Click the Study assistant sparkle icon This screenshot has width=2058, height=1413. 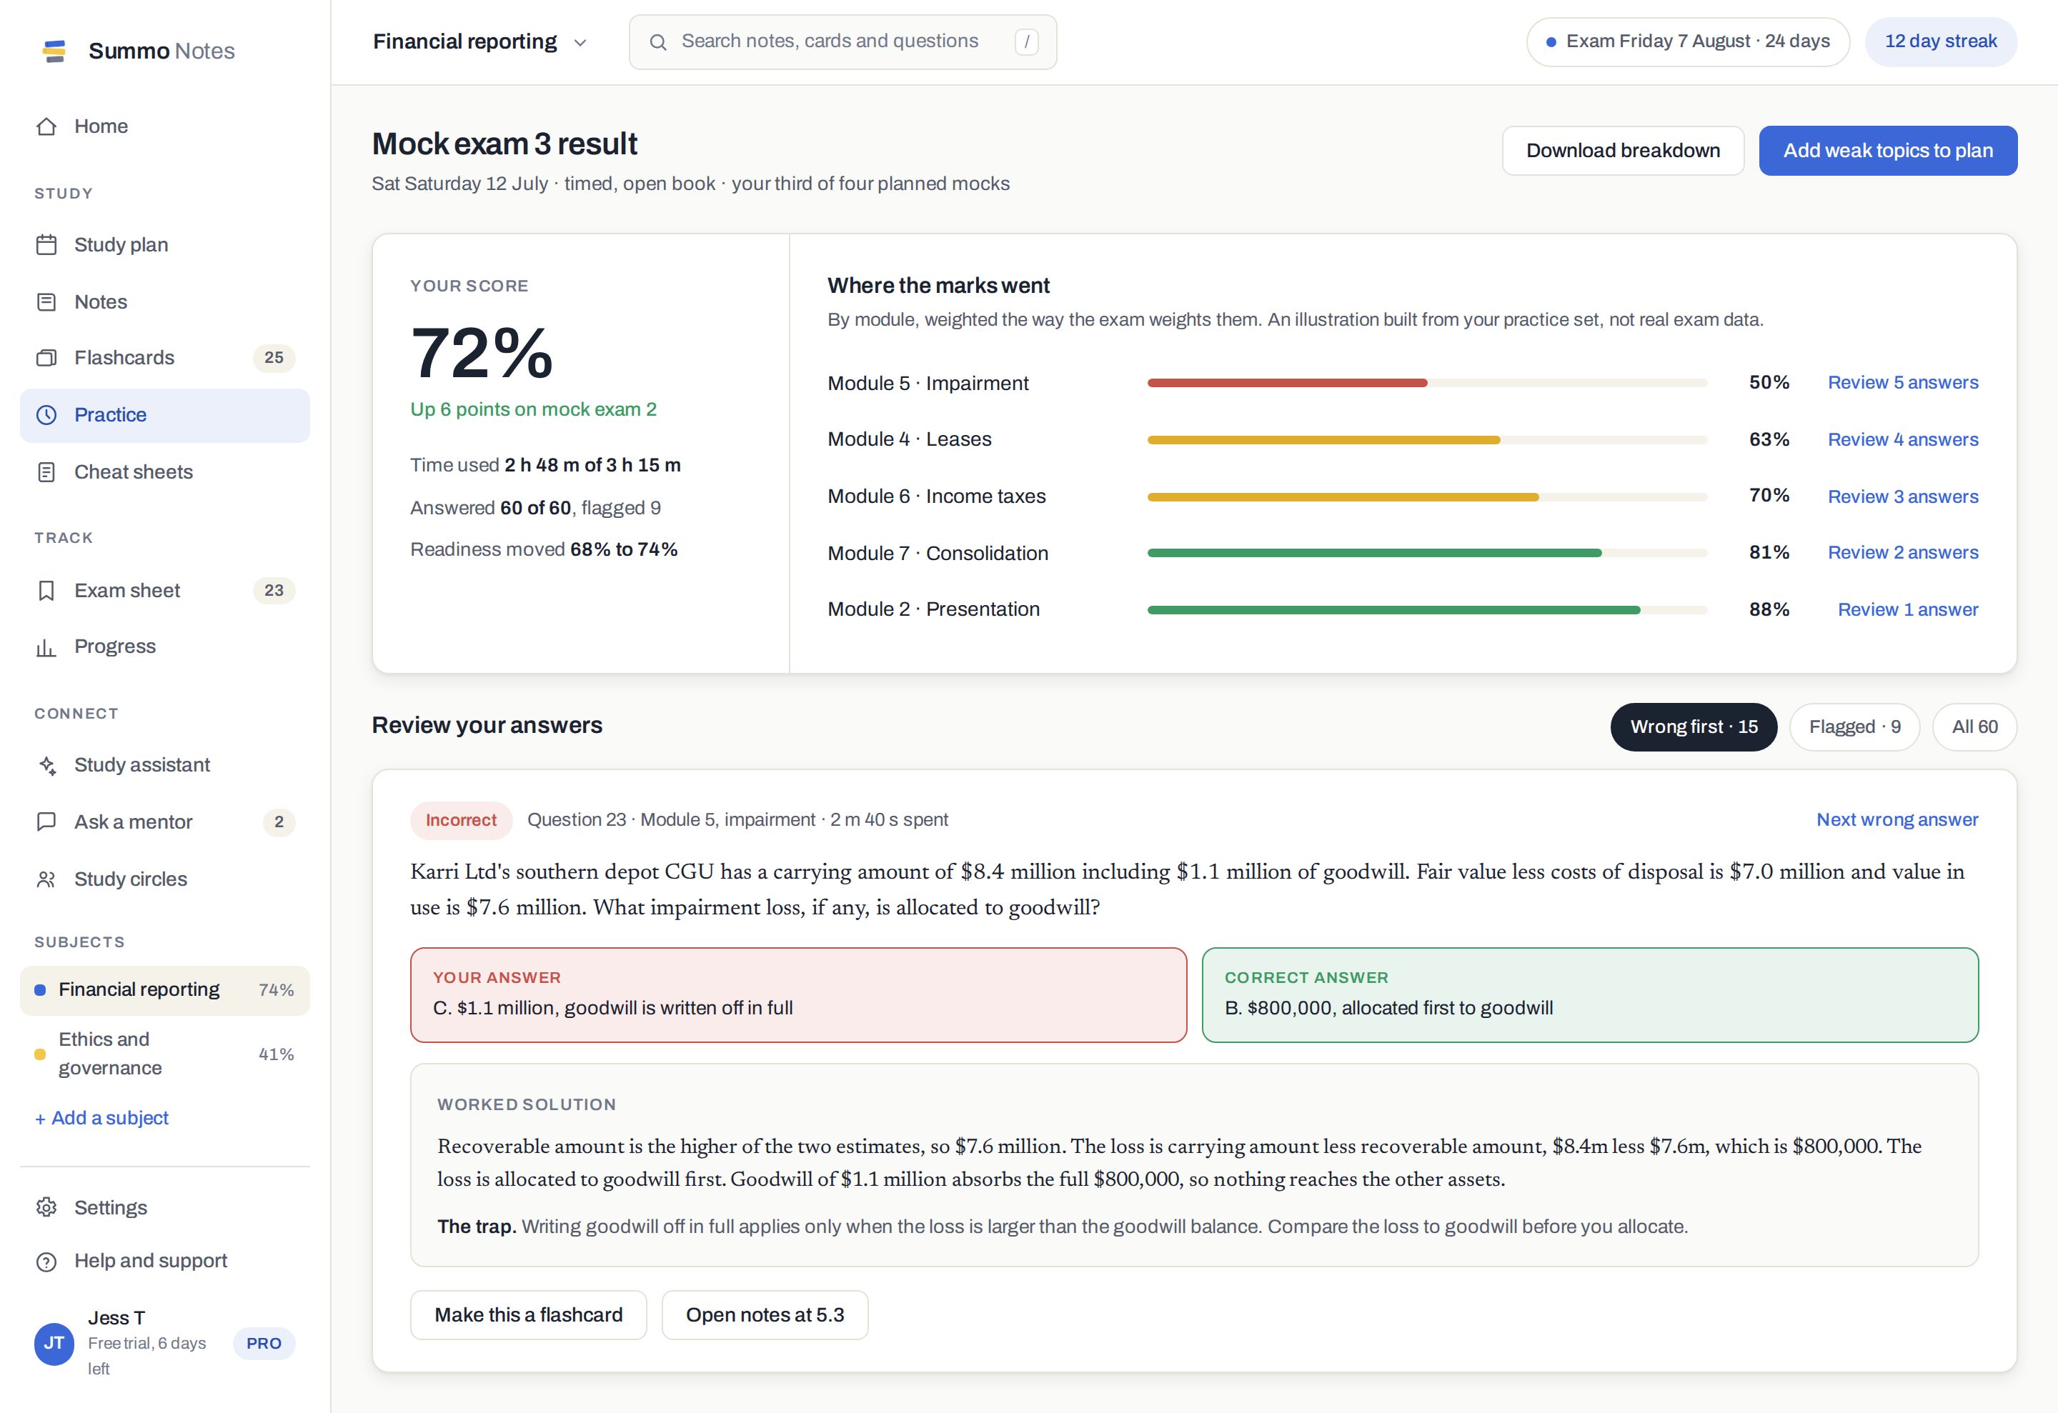(x=47, y=765)
